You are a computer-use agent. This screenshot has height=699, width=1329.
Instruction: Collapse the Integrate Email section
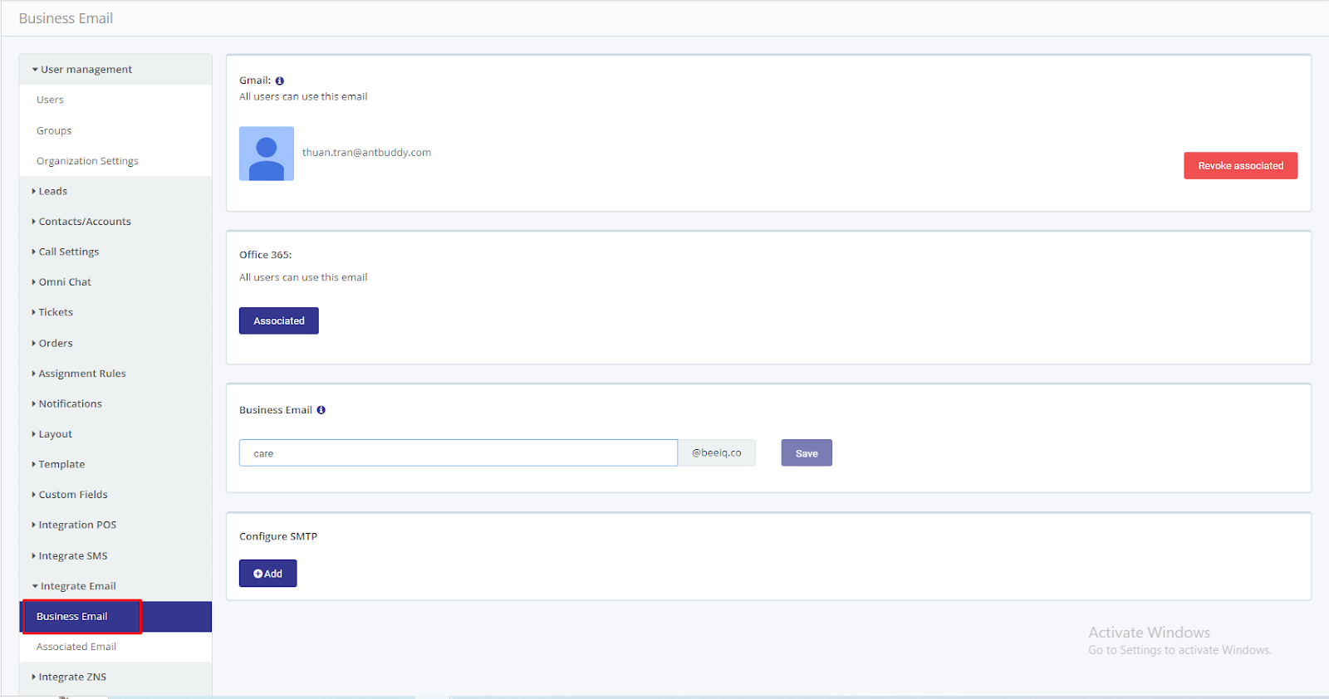(115, 586)
